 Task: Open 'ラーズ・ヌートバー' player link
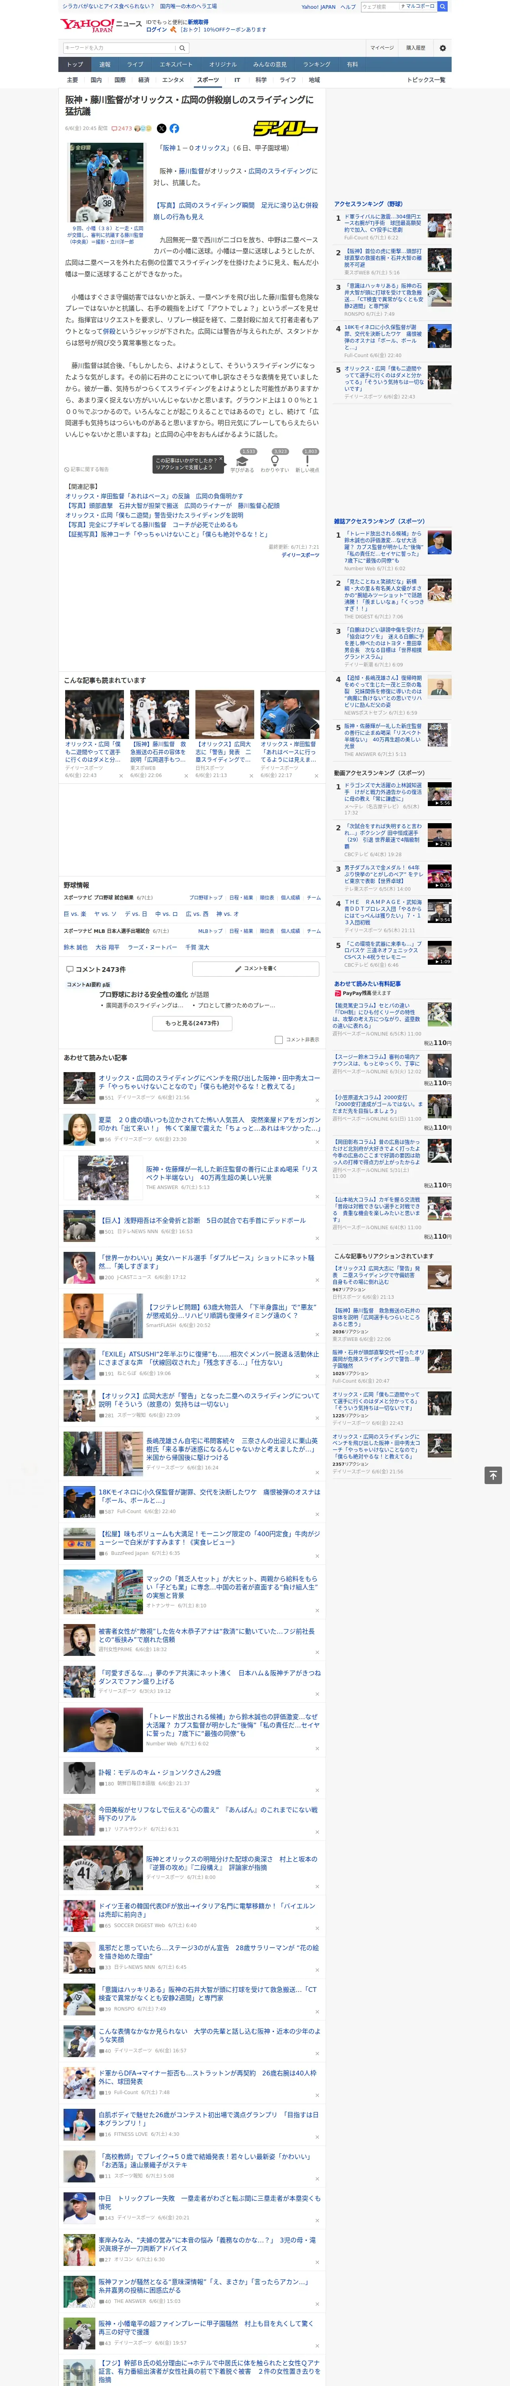[153, 948]
